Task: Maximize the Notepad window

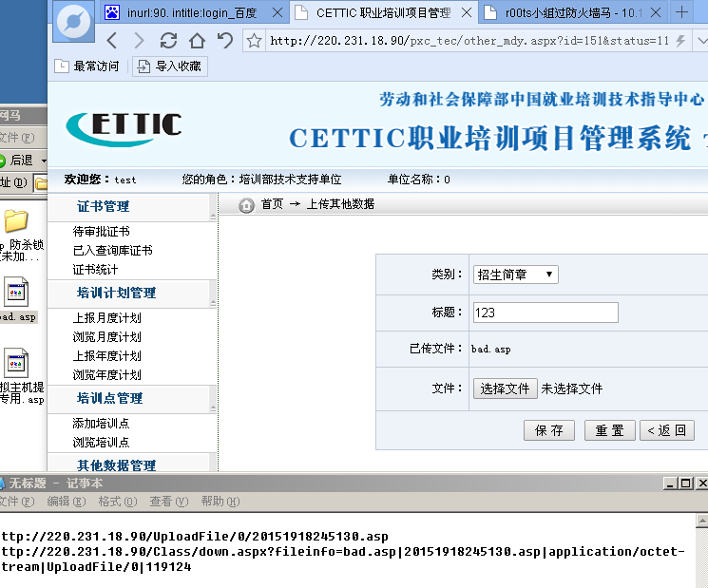Action: [x=686, y=484]
